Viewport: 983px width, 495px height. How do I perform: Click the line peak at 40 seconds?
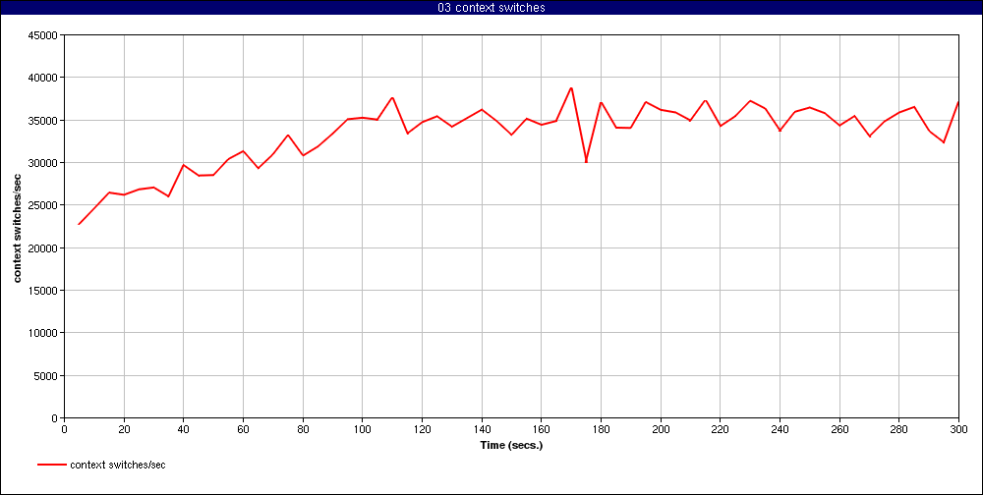pyautogui.click(x=184, y=165)
